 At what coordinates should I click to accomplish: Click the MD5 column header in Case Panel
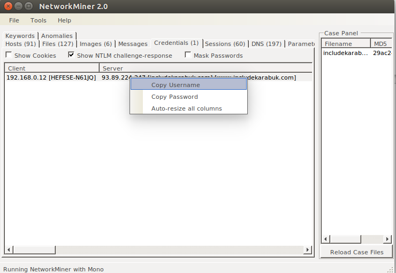(382, 44)
